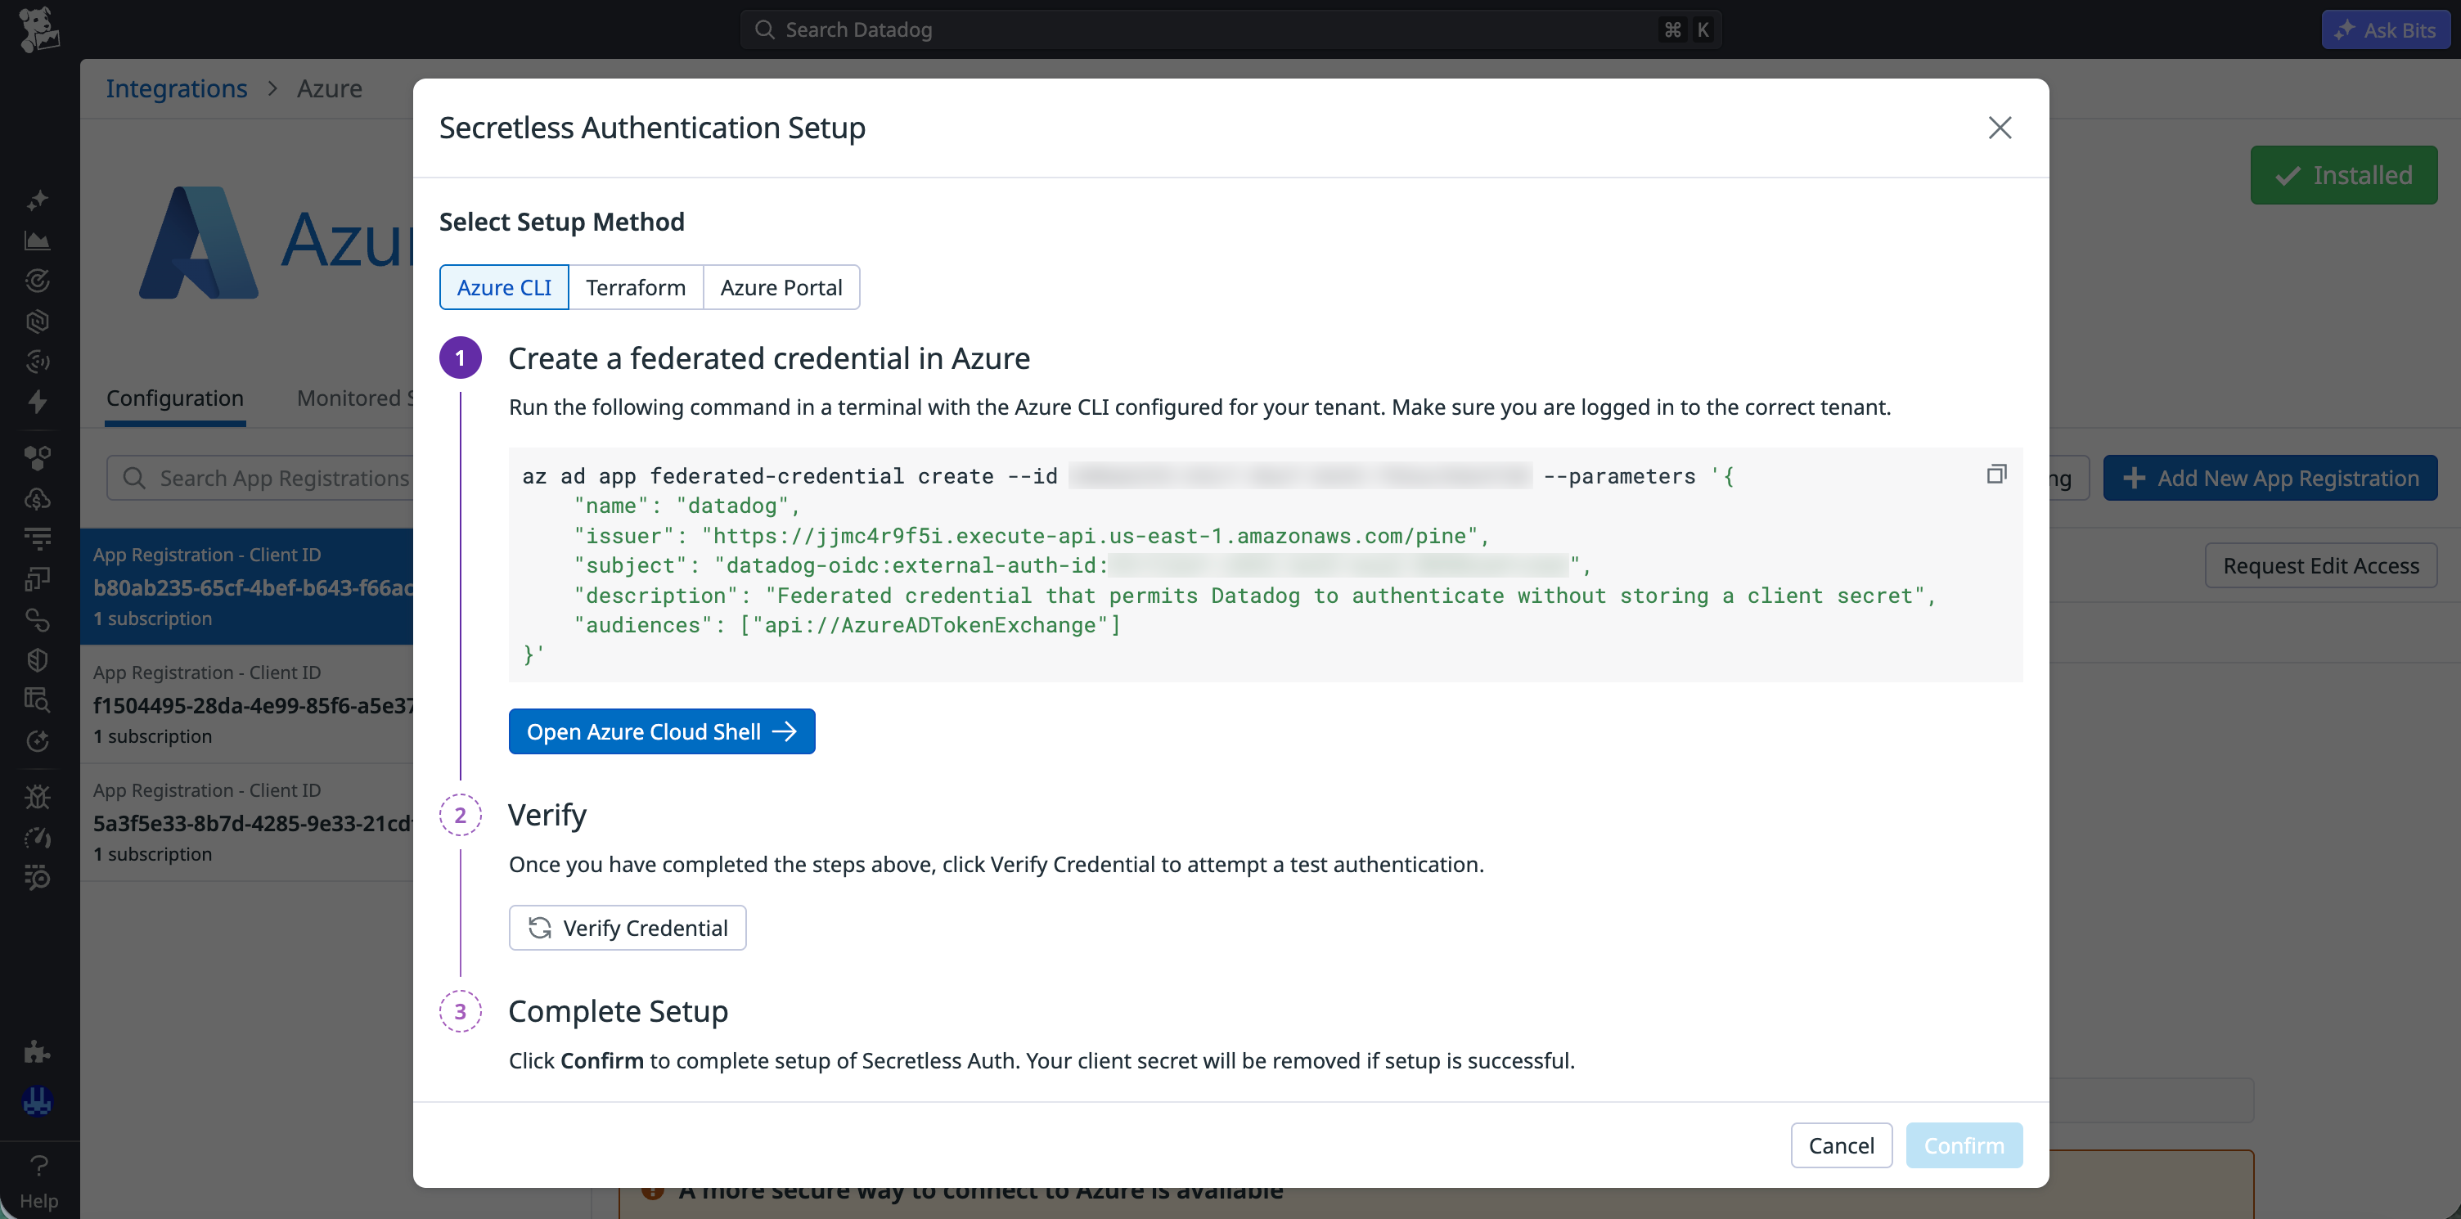The height and width of the screenshot is (1219, 2461).
Task: Click the Datadog dog logo
Action: [39, 29]
